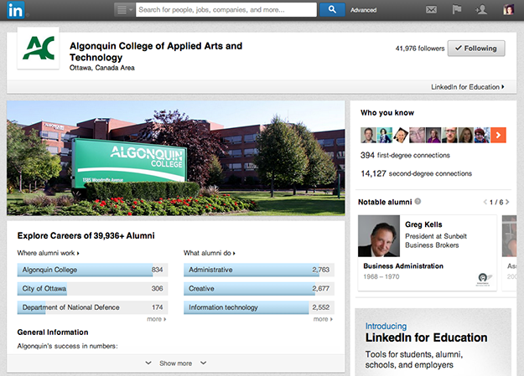Select the Creative career bar

click(259, 289)
